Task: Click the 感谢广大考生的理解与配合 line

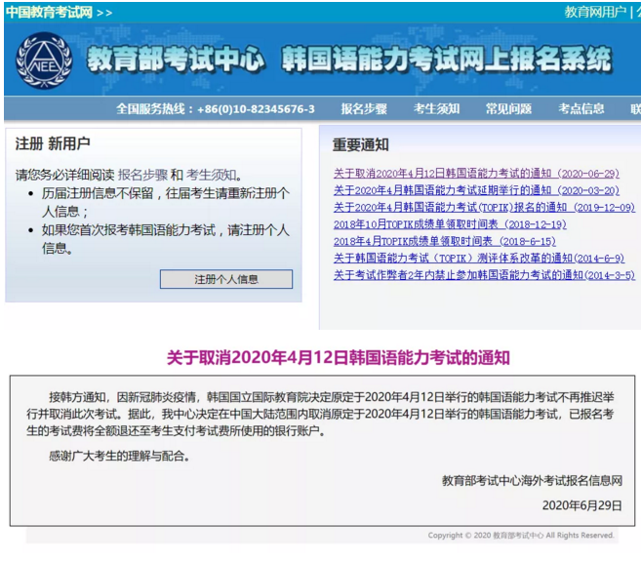Action: (x=119, y=457)
